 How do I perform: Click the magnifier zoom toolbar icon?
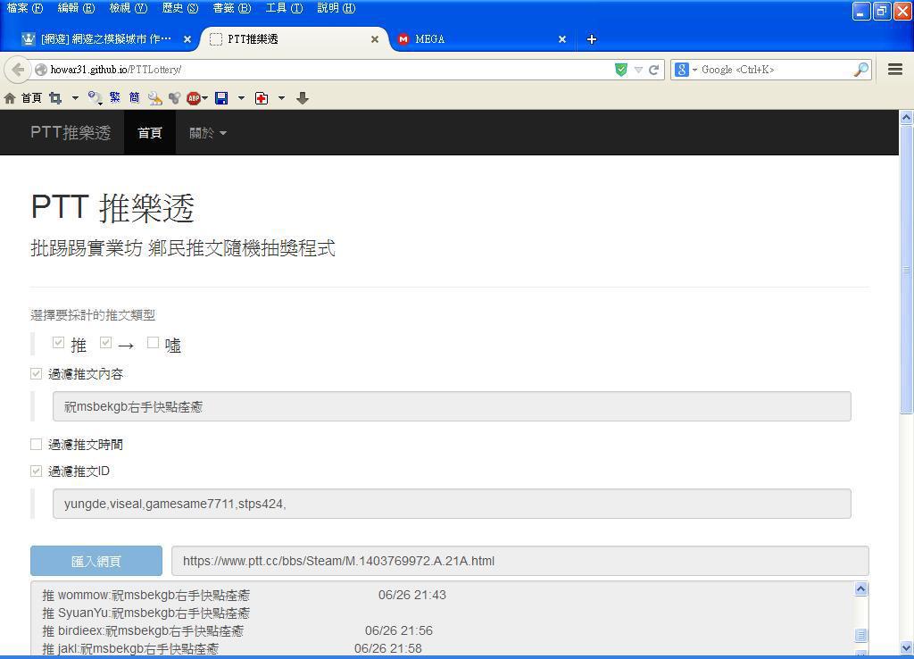click(x=95, y=98)
